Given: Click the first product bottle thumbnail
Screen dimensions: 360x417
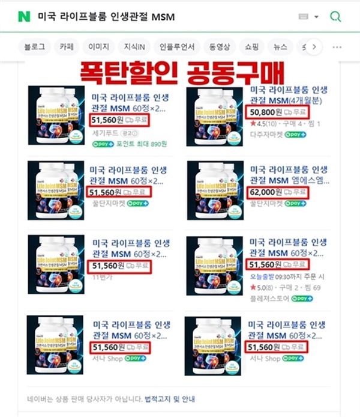Looking at the screenshot, I should tap(56, 115).
